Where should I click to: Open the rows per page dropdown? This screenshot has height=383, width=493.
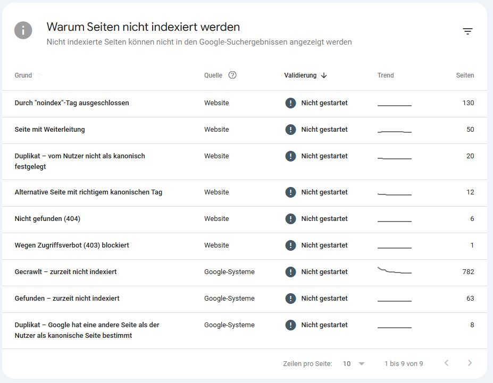coord(354,364)
